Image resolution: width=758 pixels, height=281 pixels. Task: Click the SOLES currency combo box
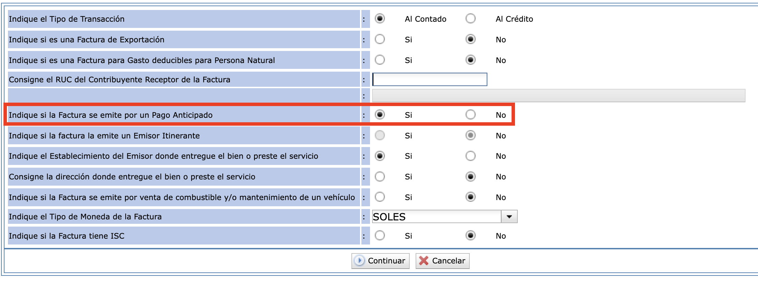click(436, 217)
